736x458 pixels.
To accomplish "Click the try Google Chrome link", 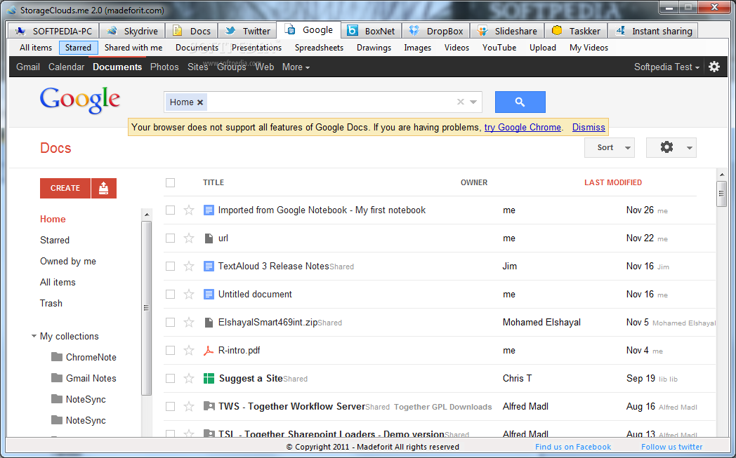I will tap(523, 128).
